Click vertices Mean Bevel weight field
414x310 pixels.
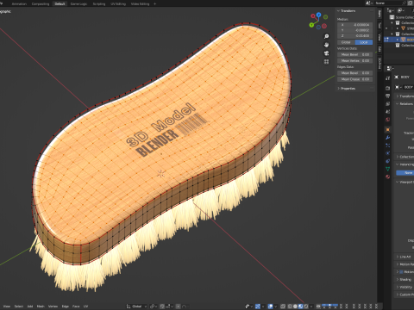point(355,54)
